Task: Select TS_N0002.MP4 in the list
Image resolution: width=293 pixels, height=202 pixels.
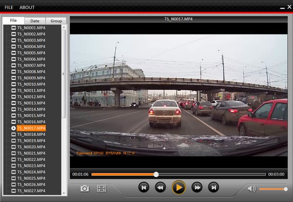Action: pyautogui.click(x=31, y=34)
